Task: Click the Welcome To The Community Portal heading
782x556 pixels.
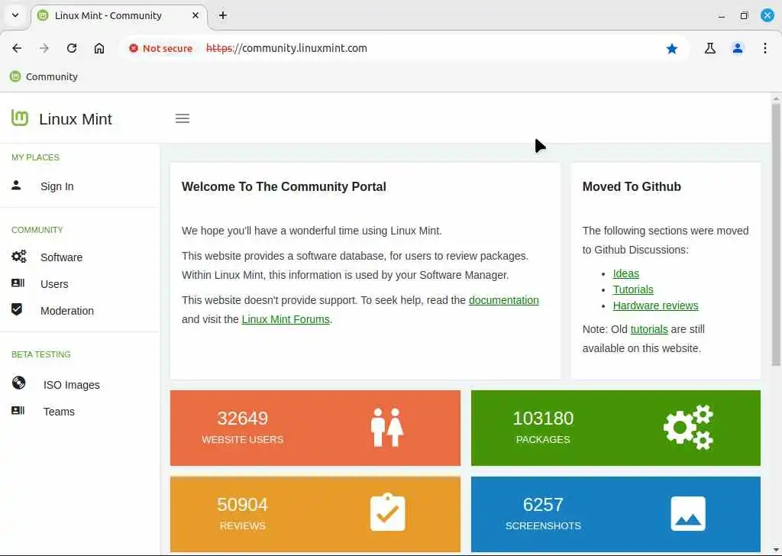Action: [x=284, y=186]
